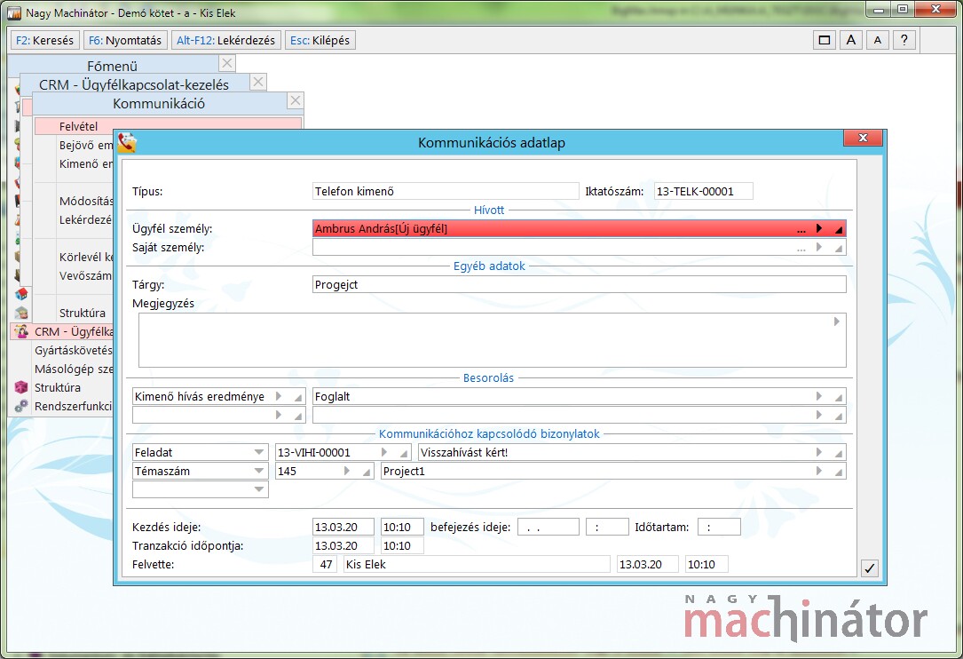Open corner triangle of Project1 field
The height and width of the screenshot is (659, 963).
(x=839, y=472)
